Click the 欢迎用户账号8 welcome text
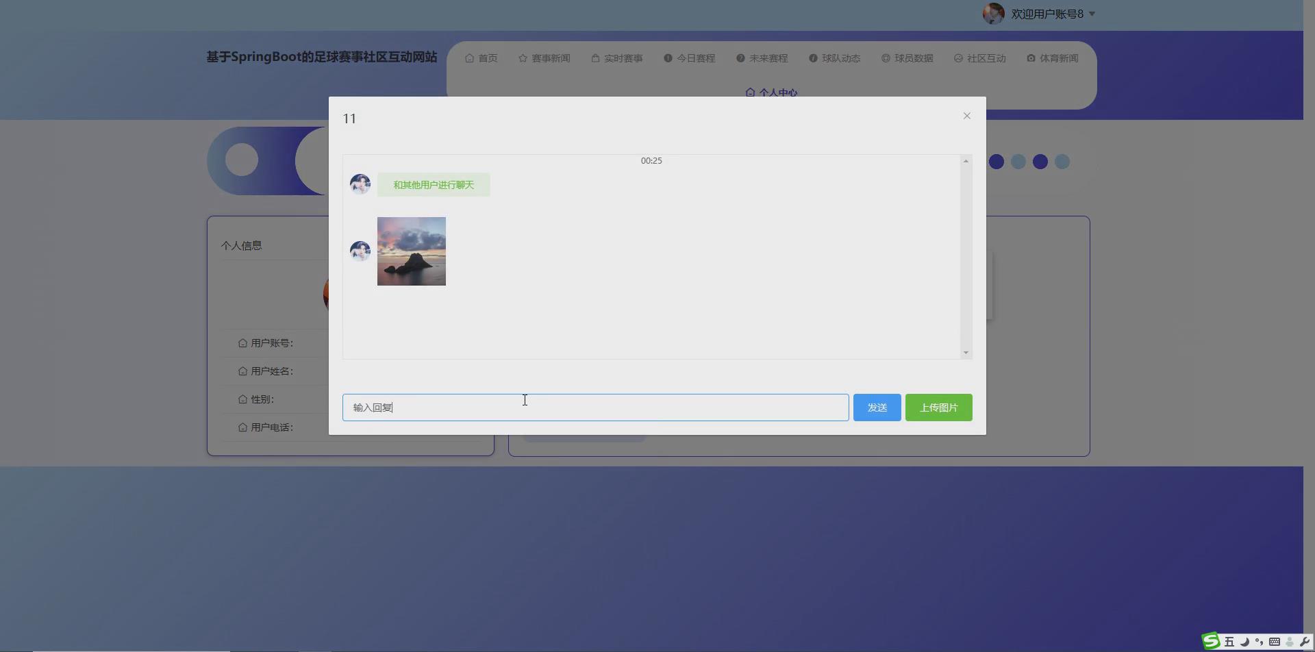 point(1047,14)
